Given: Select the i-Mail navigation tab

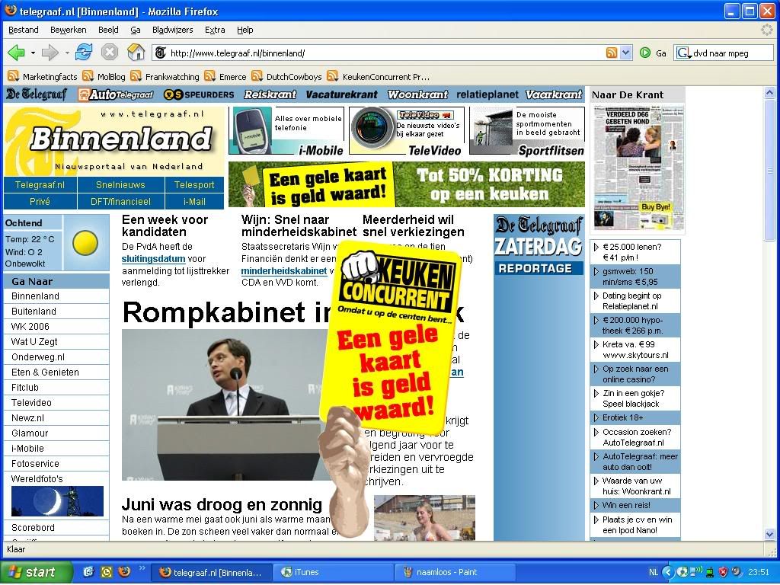Looking at the screenshot, I should pos(194,201).
